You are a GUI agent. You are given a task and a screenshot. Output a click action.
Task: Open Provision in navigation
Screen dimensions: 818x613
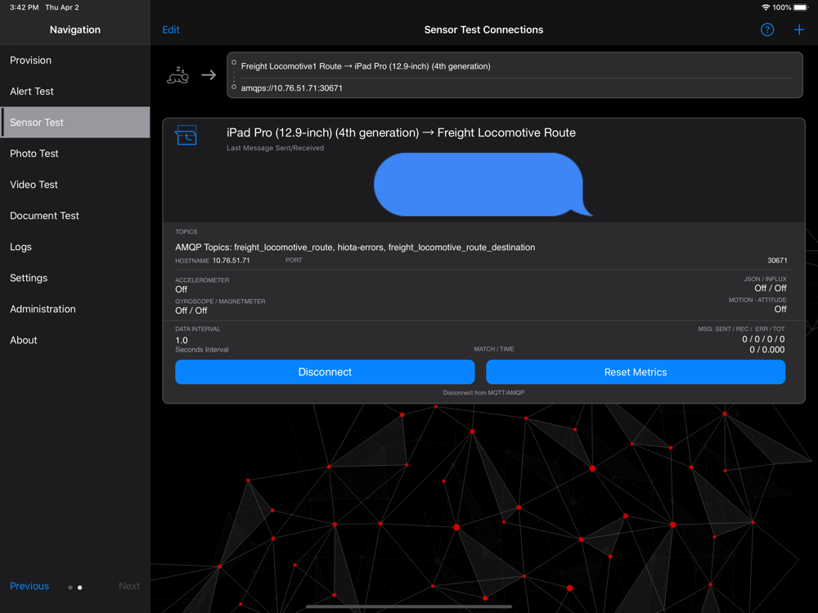75,60
